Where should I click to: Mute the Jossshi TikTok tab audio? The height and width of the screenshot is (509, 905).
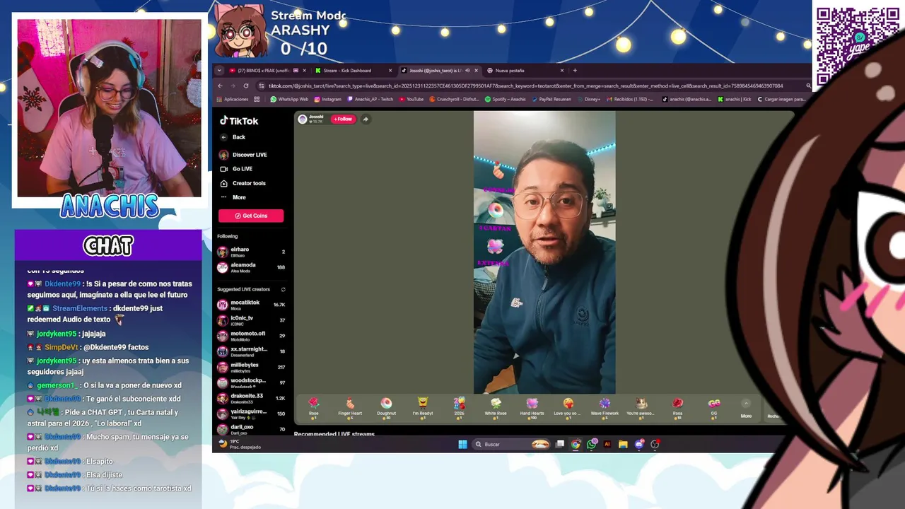(467, 71)
